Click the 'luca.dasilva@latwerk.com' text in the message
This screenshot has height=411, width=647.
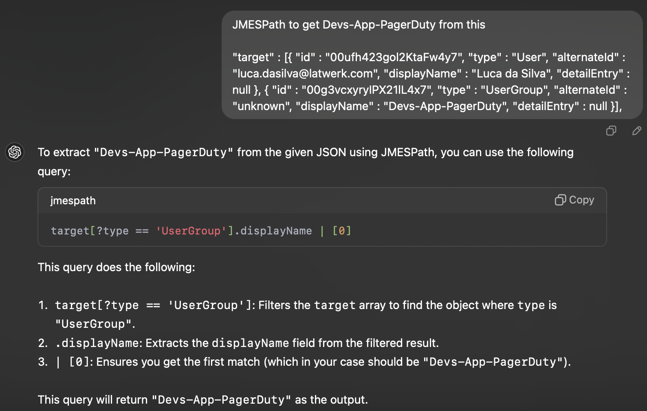[305, 73]
